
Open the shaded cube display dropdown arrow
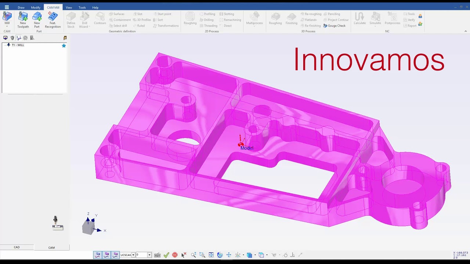[x=255, y=255]
